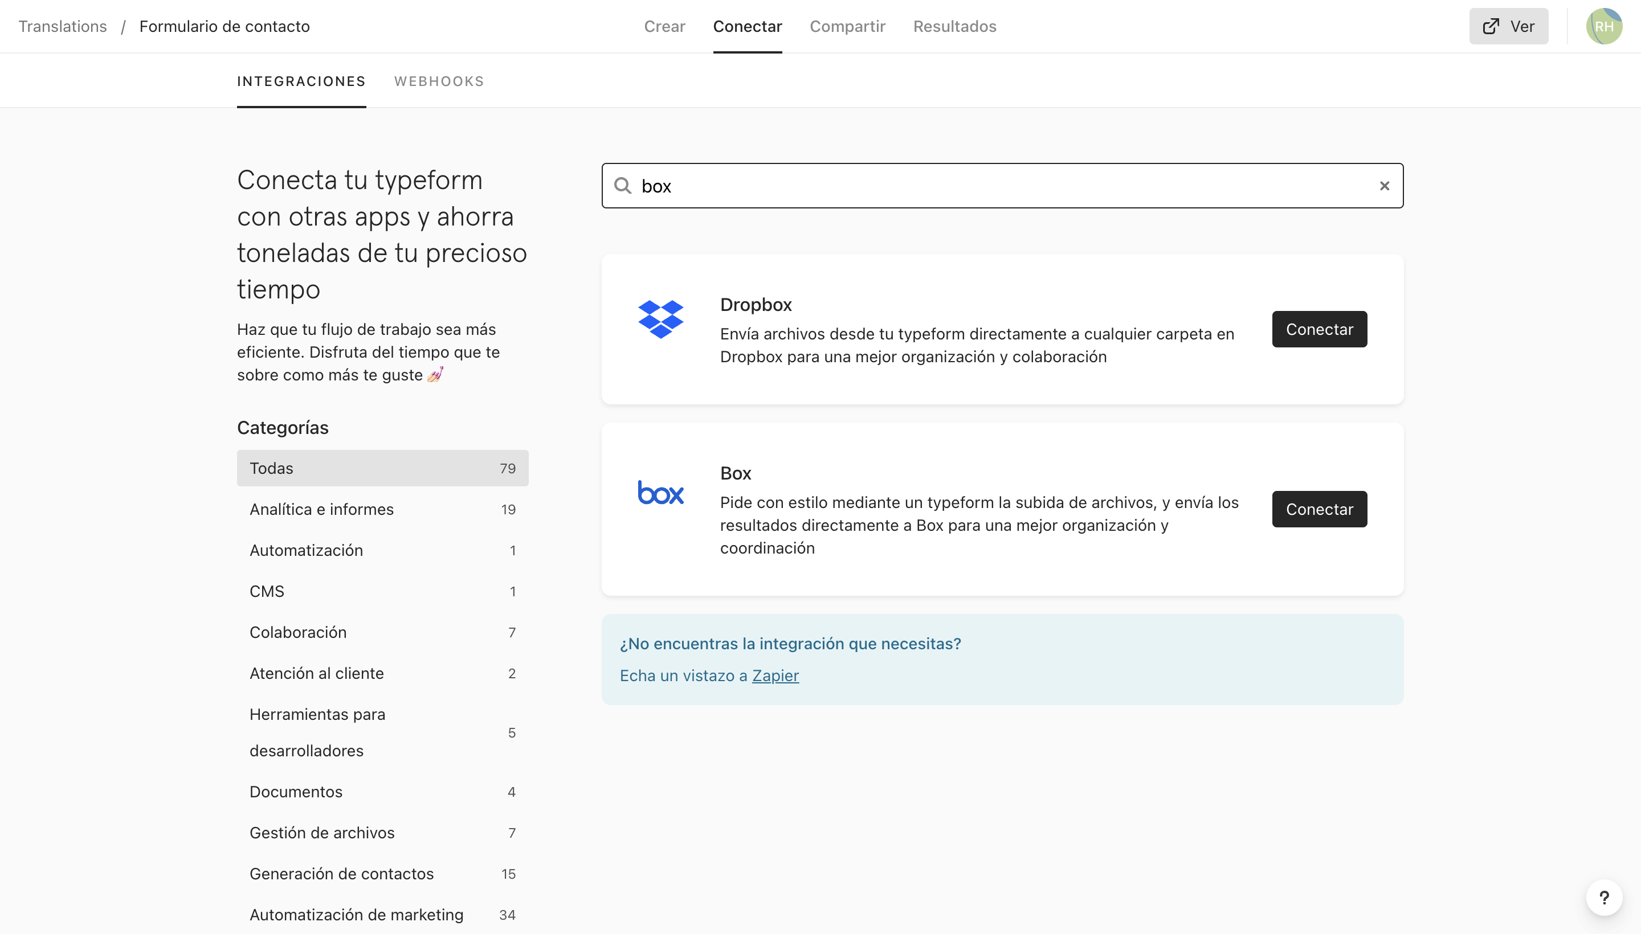
Task: Open the Zapier link
Action: (x=775, y=675)
